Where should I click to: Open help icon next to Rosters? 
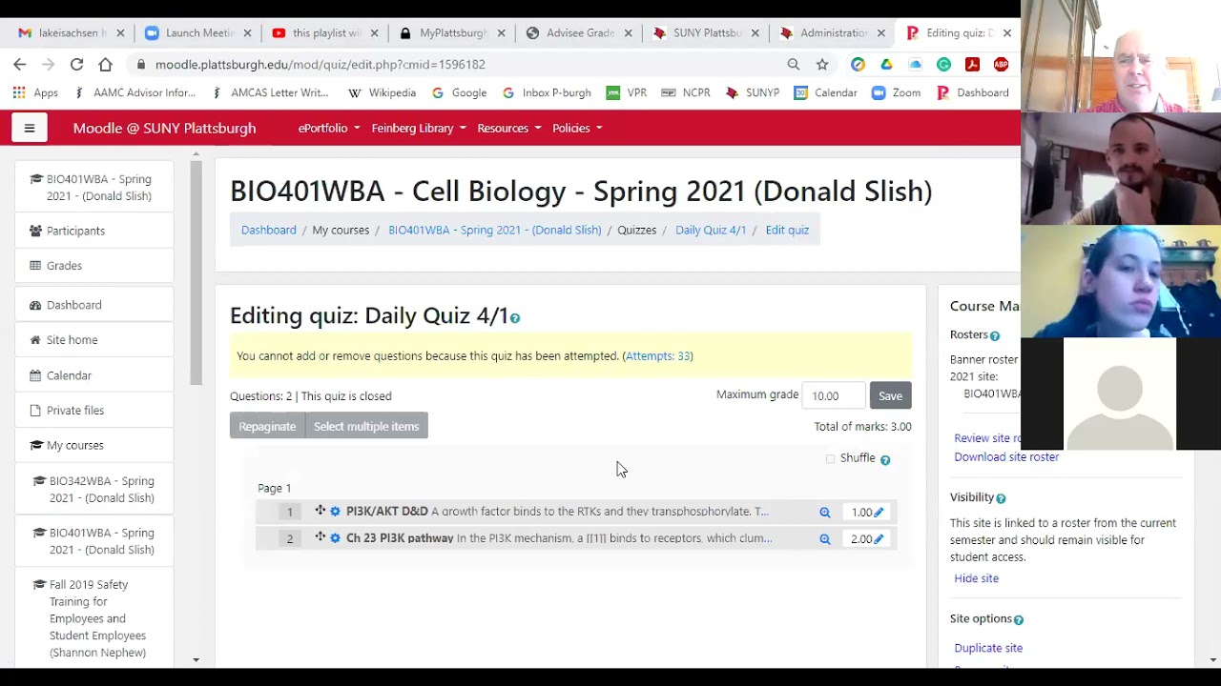tap(995, 336)
